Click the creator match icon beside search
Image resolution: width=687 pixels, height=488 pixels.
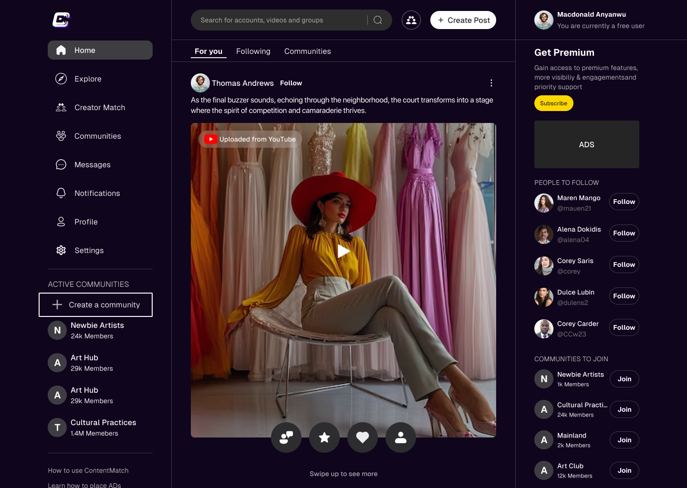pos(411,20)
